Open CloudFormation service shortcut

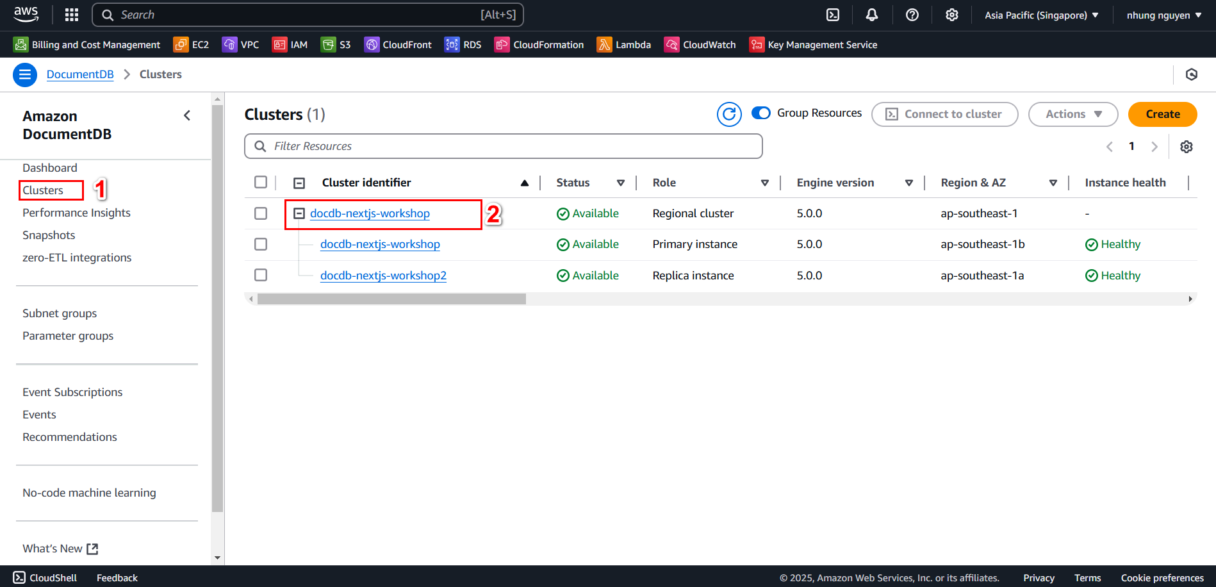tap(539, 44)
